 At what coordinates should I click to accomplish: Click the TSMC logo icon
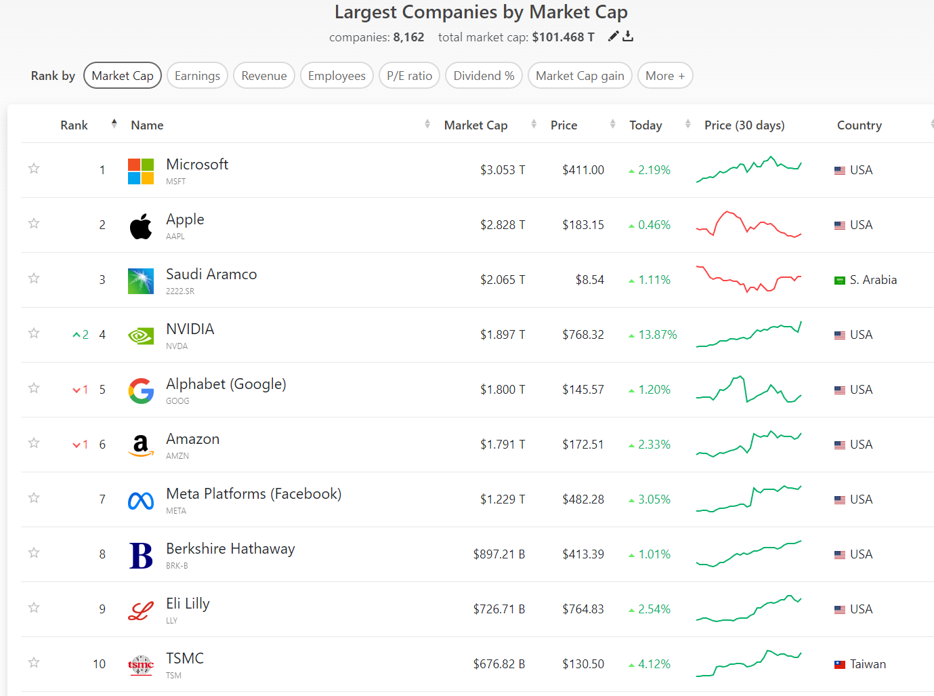141,666
